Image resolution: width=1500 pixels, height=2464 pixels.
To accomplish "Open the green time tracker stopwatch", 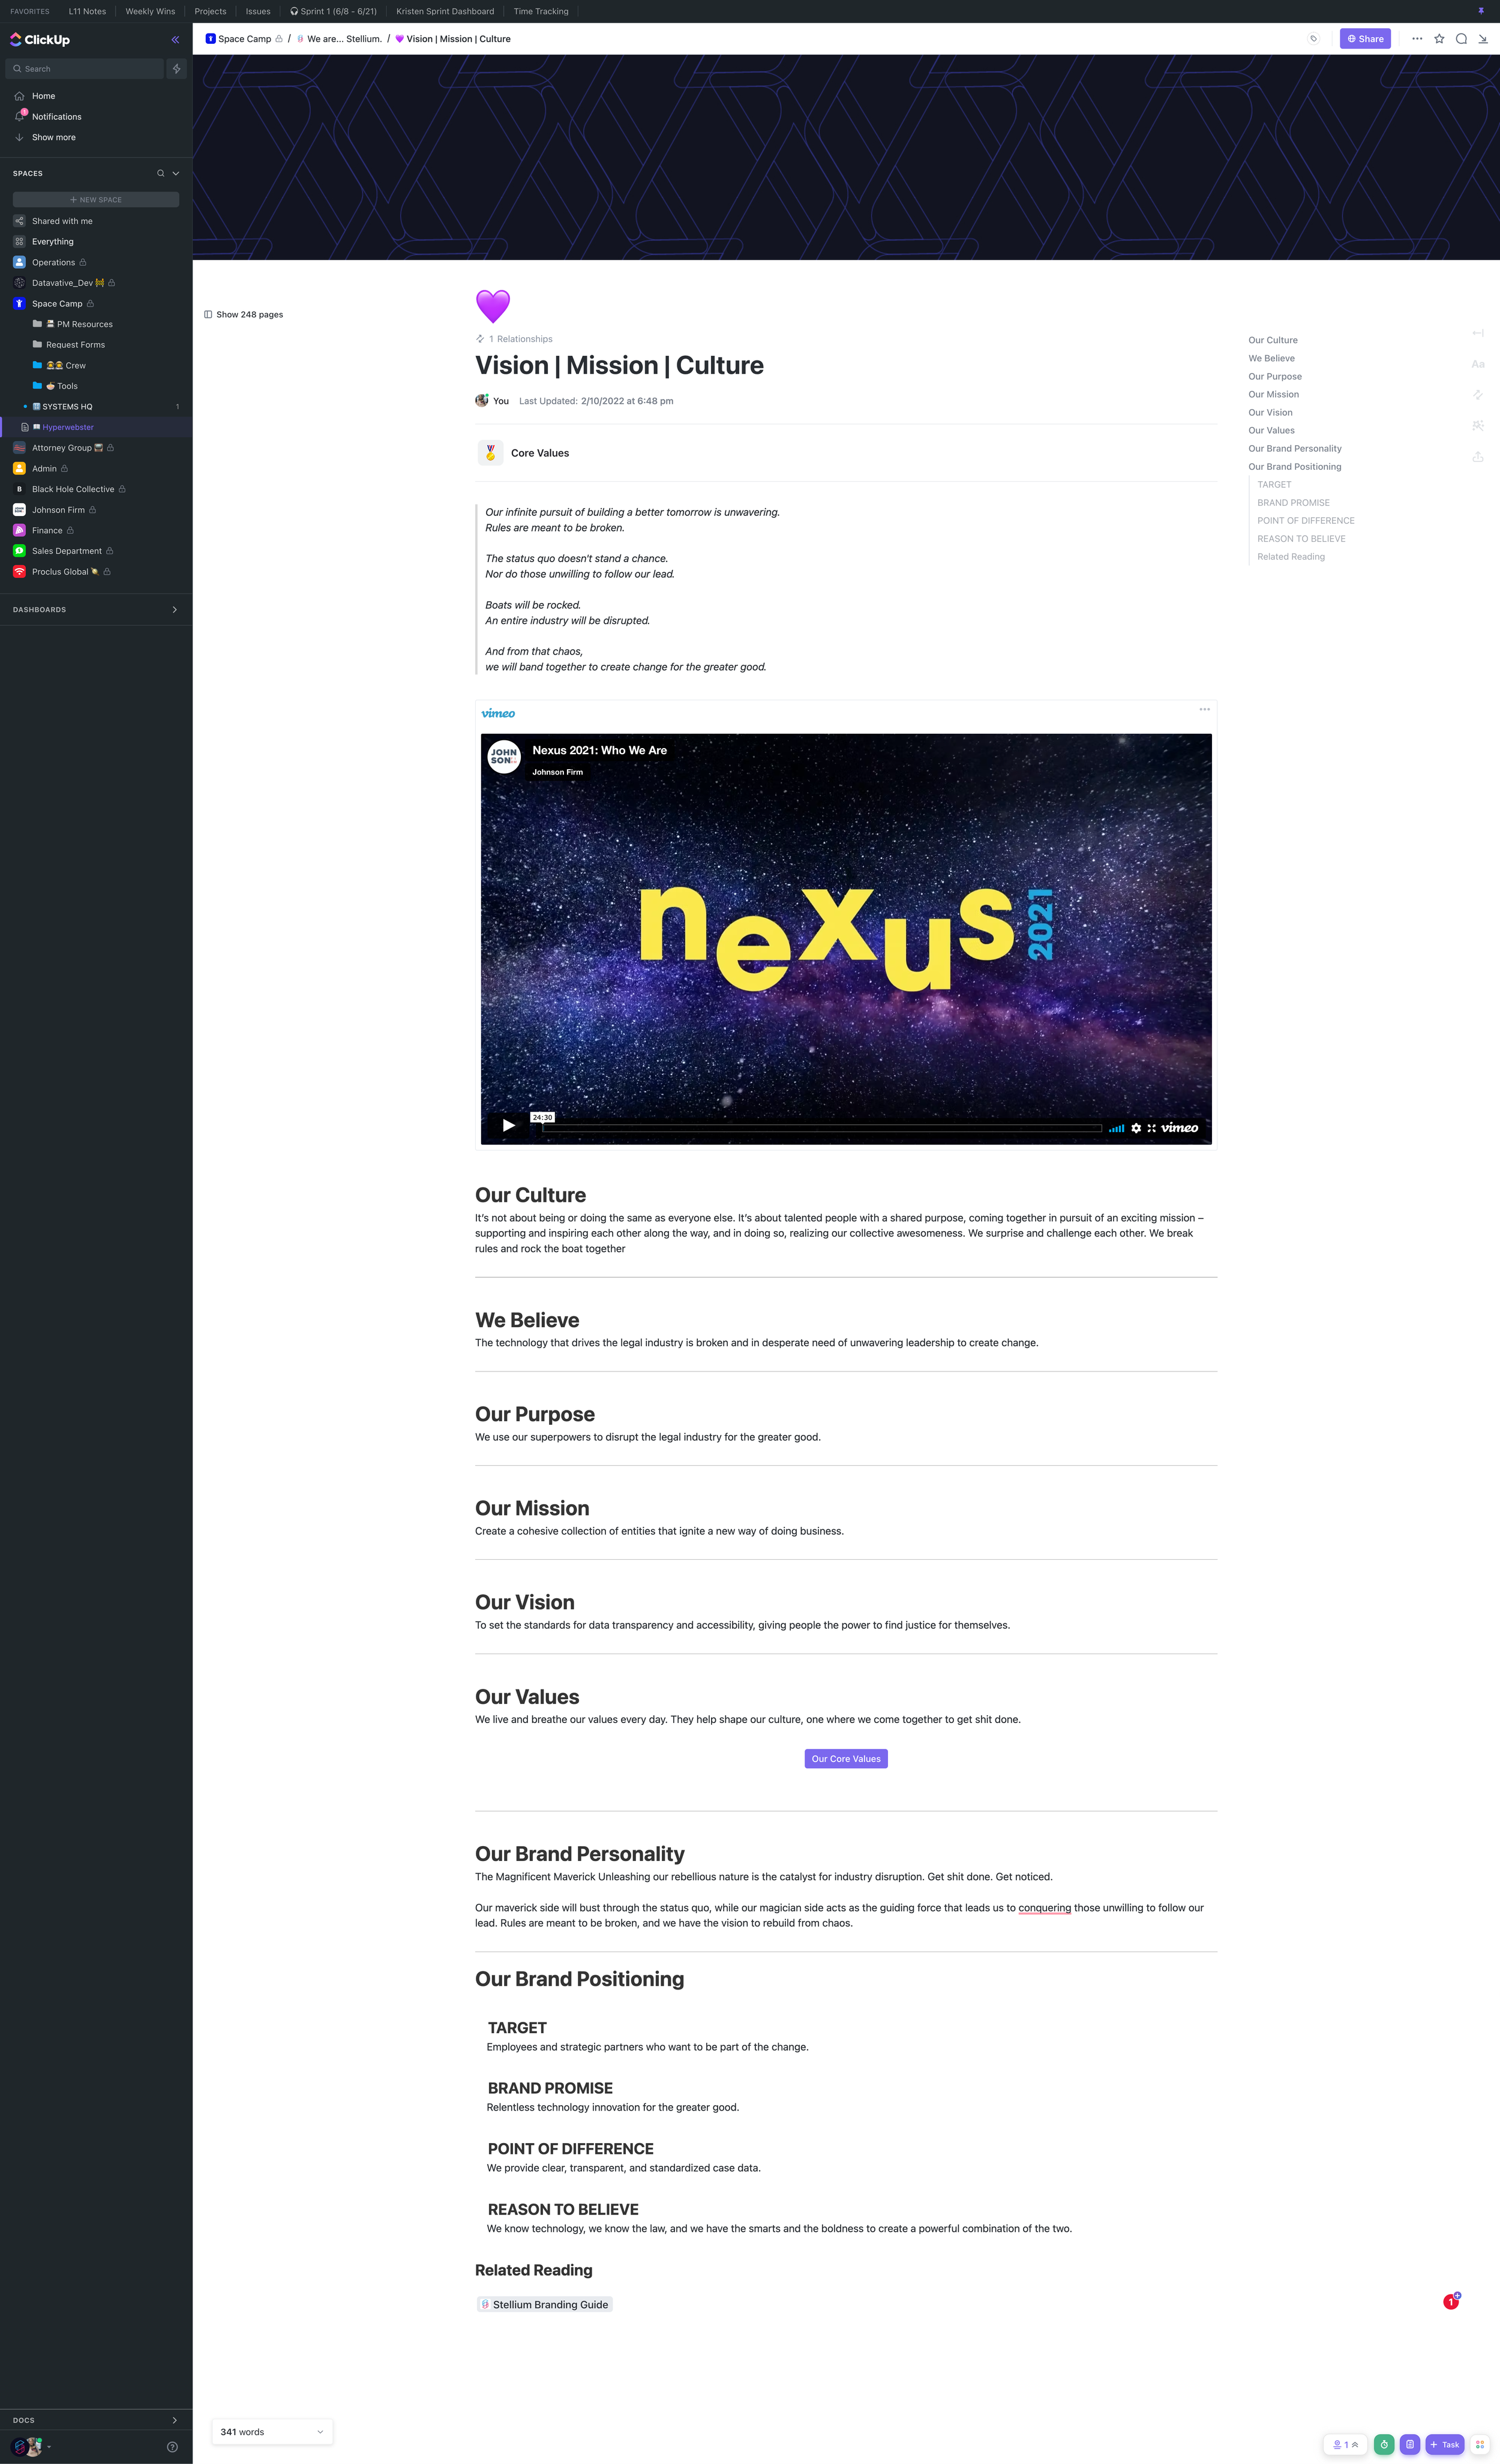I will point(1384,2444).
